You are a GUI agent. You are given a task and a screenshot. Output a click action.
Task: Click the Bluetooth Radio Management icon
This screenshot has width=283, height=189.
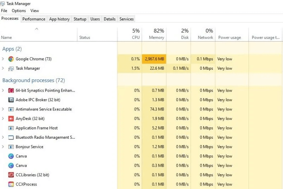point(11,137)
